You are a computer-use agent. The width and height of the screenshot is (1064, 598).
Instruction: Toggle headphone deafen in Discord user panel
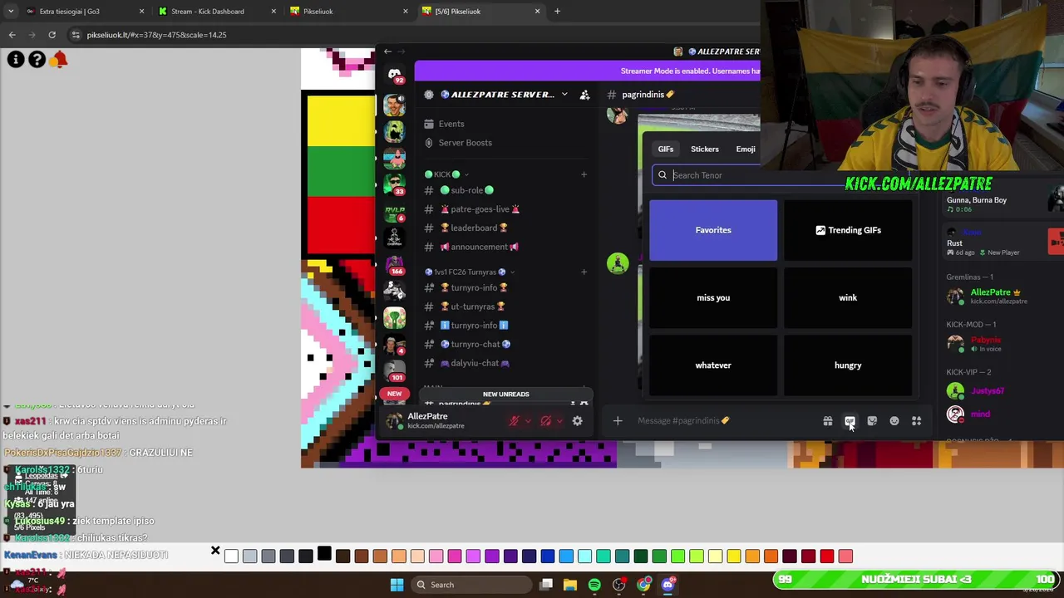click(545, 421)
